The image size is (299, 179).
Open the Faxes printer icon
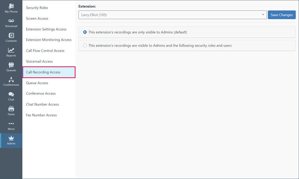tap(11, 109)
